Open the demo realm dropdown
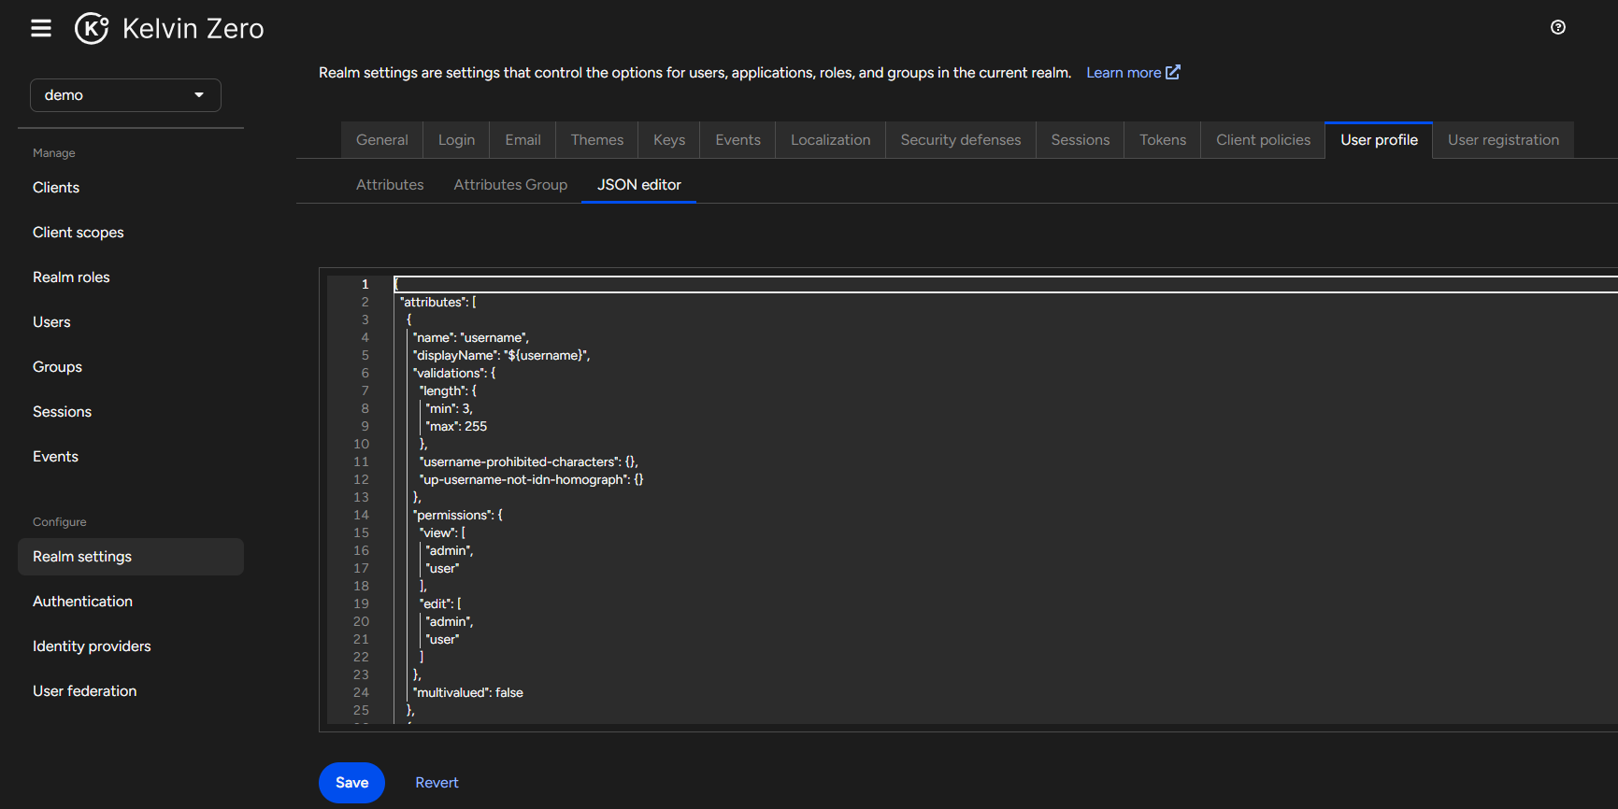Image resolution: width=1618 pixels, height=809 pixels. click(125, 95)
